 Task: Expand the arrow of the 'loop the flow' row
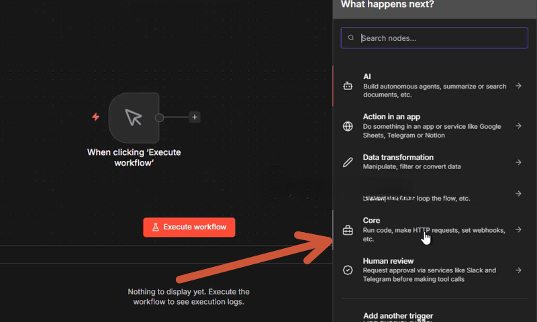click(518, 194)
